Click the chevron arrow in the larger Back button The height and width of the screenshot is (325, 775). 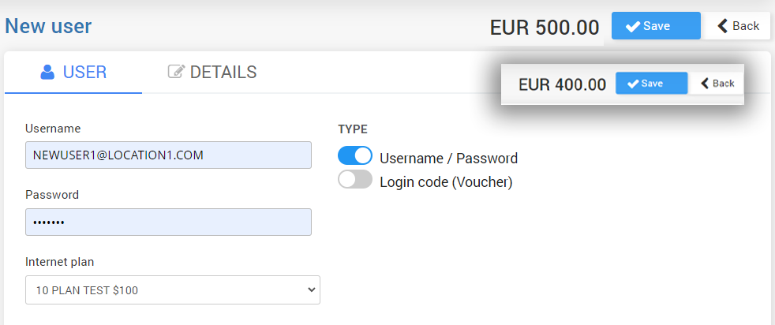[x=722, y=26]
